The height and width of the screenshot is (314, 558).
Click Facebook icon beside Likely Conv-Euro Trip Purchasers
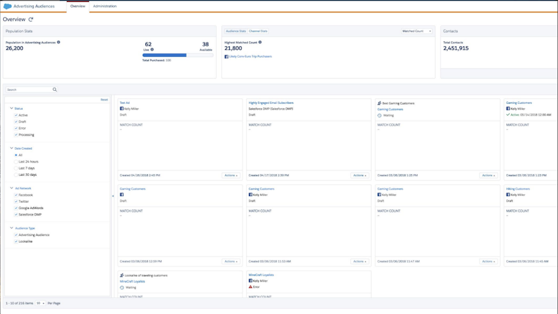point(226,57)
